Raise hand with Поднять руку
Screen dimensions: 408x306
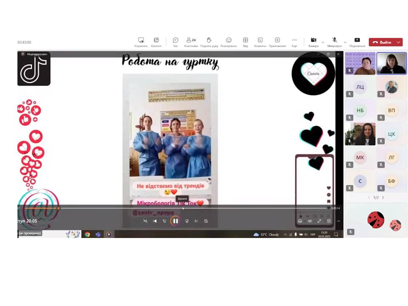(209, 42)
